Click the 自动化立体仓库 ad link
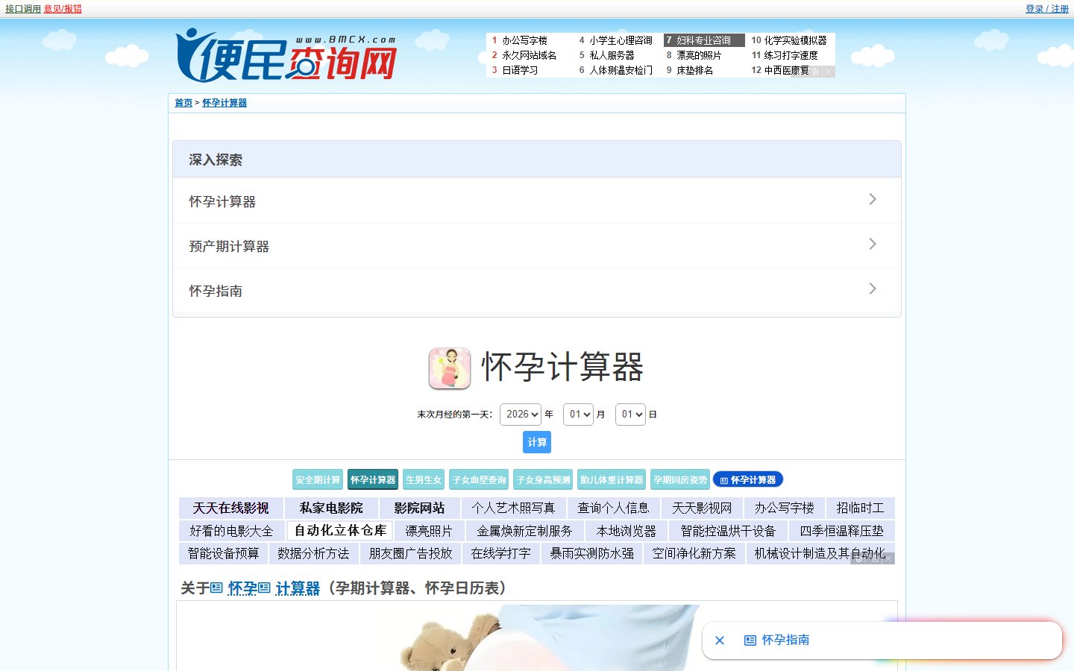Image resolution: width=1074 pixels, height=671 pixels. [340, 531]
